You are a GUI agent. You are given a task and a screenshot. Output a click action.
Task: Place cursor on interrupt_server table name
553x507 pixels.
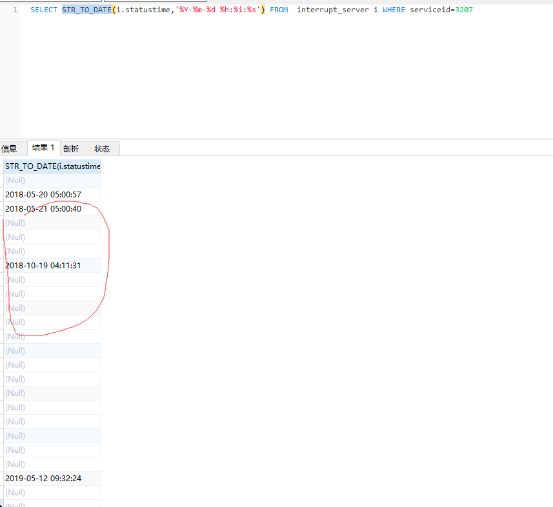(333, 10)
